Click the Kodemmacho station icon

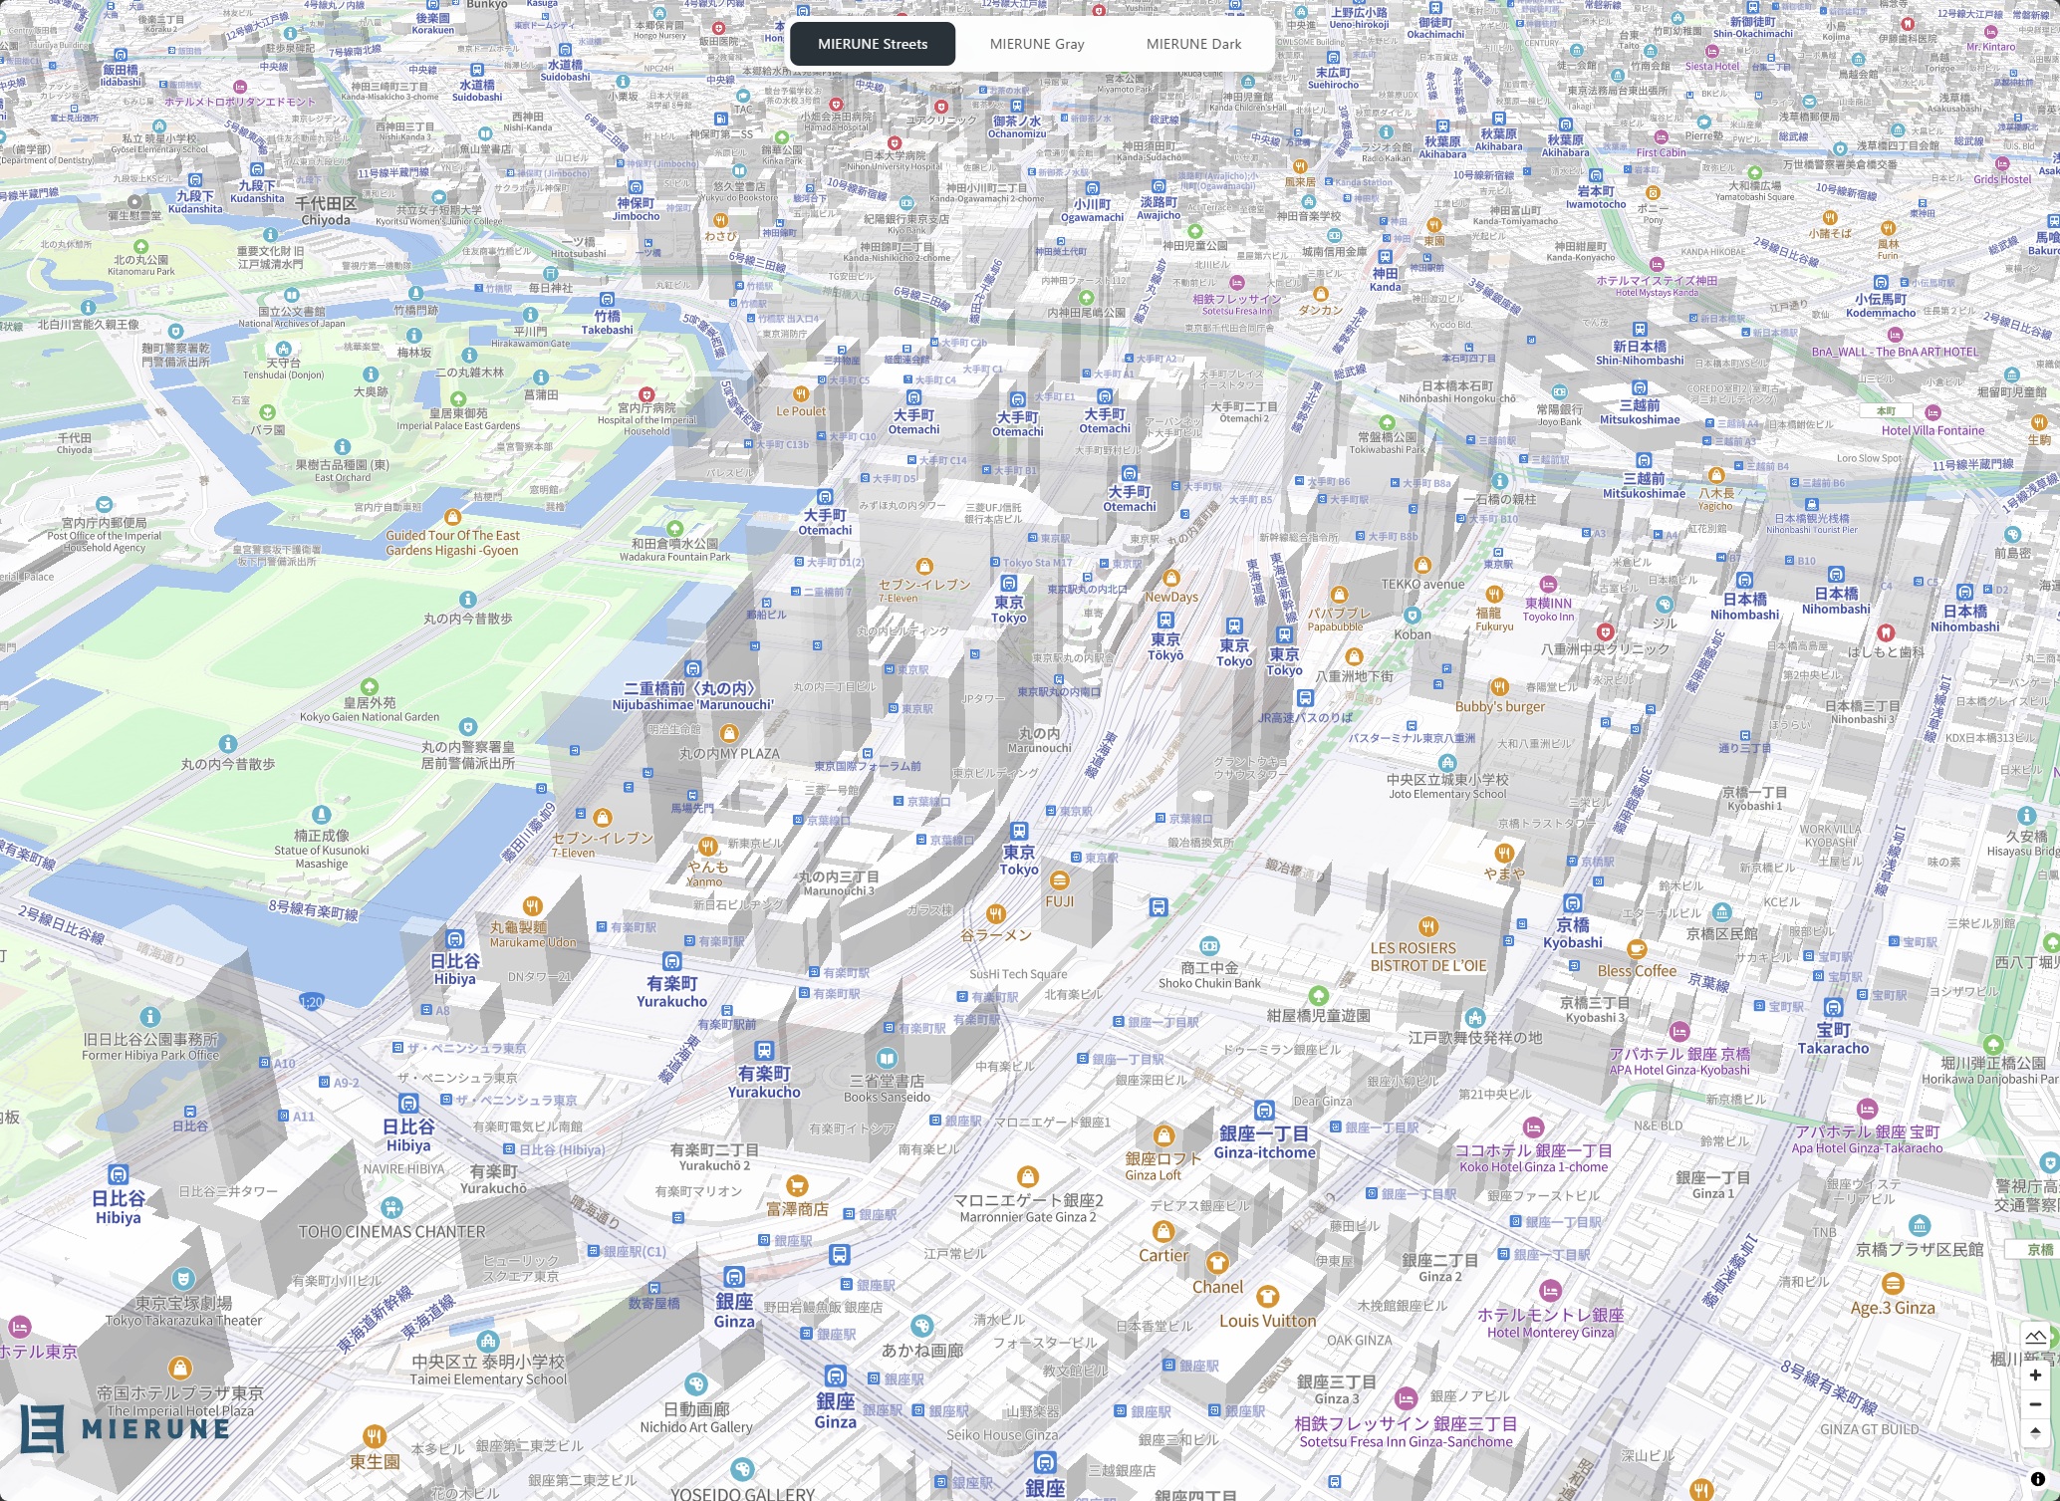click(1880, 285)
